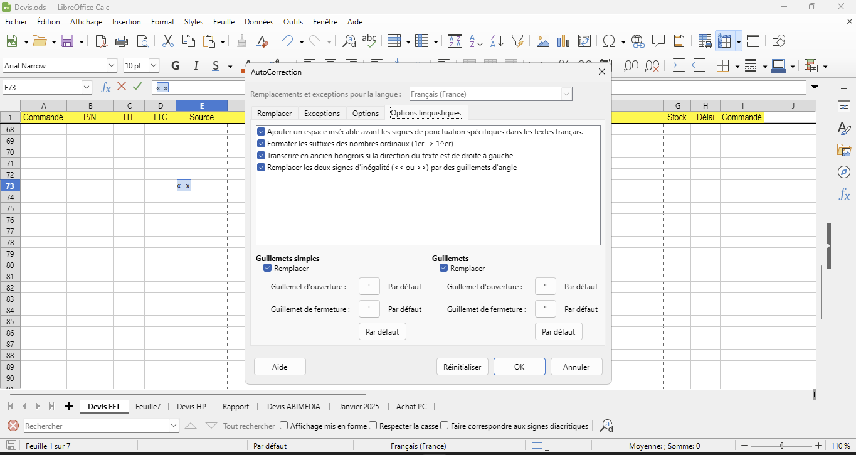This screenshot has height=455, width=856.
Task: Uncheck the ordinal number suffixes option
Action: coord(262,144)
